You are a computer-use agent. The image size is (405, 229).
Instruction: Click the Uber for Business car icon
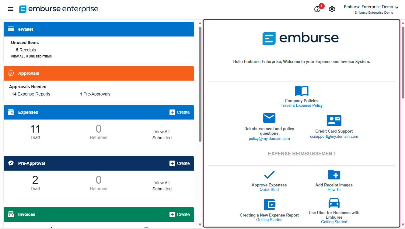[x=334, y=203]
